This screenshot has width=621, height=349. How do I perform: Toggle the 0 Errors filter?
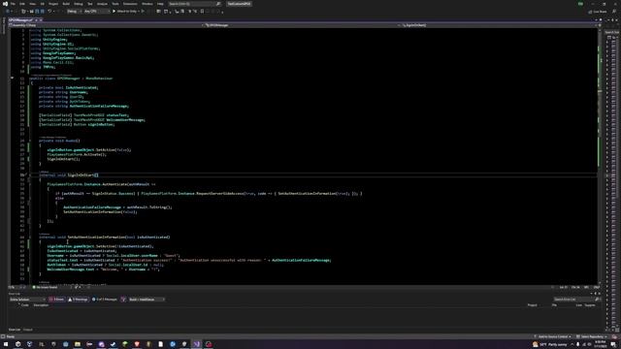[x=56, y=300]
